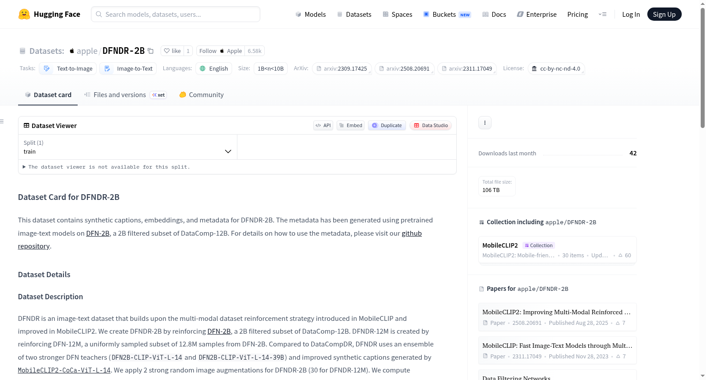Viewport: 706px width, 380px height.
Task: Open the like count of 1
Action: tap(188, 51)
